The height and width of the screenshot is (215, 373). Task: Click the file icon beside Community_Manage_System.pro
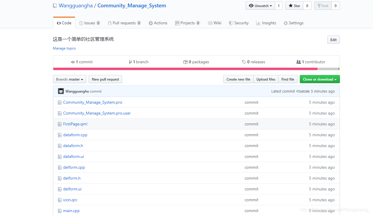60,103
